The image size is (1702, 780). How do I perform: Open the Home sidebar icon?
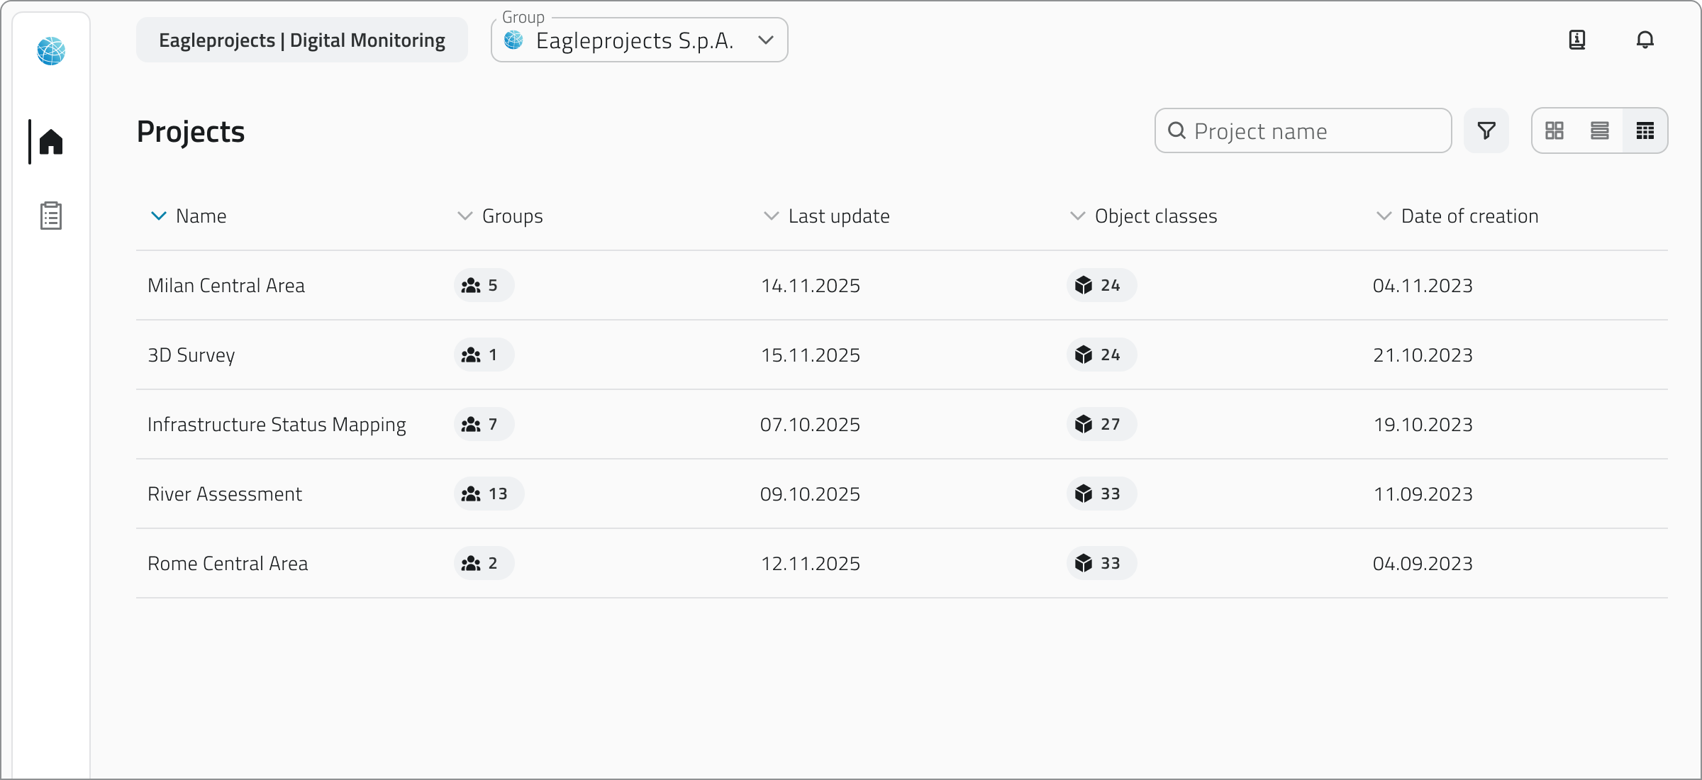(51, 142)
